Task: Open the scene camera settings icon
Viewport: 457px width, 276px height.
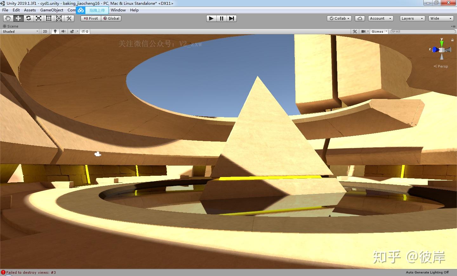Action: coord(363,31)
